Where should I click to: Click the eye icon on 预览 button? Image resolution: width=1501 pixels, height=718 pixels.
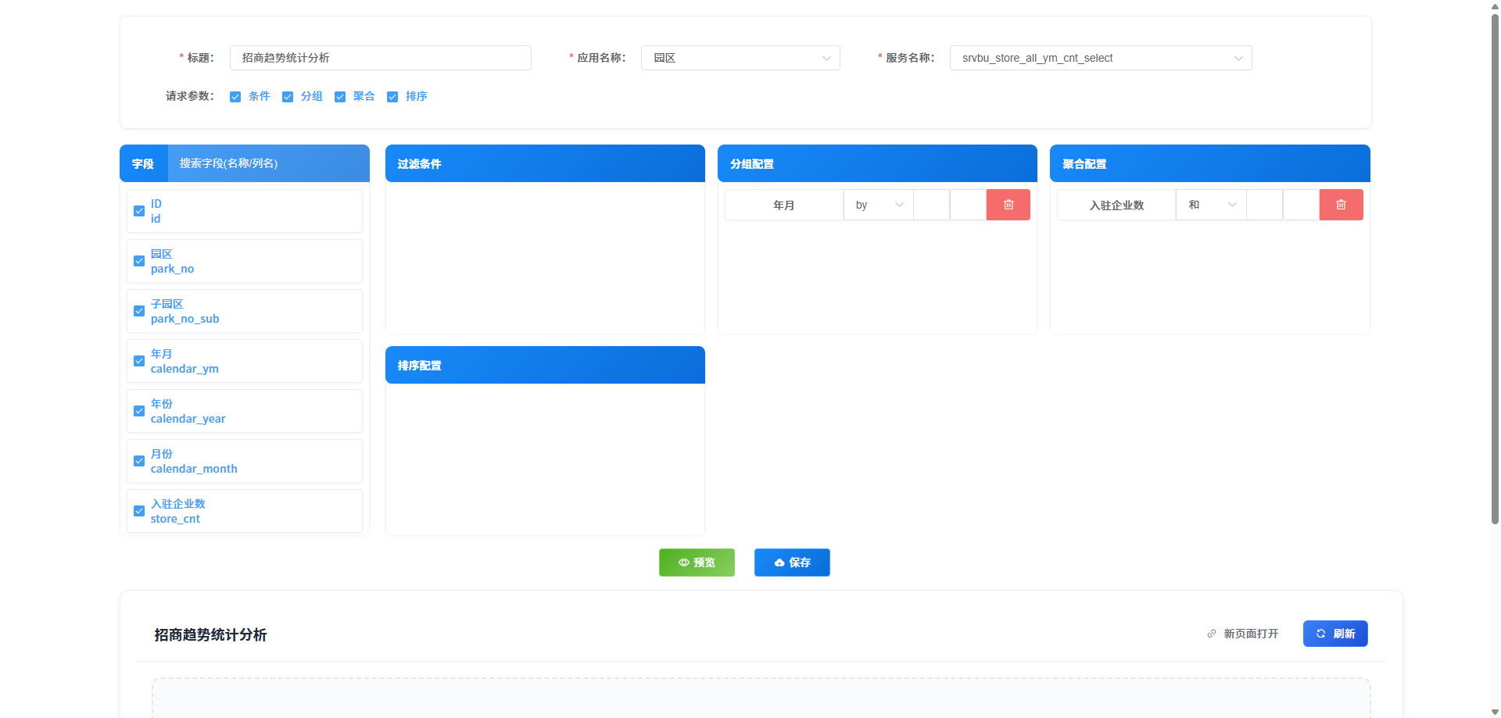click(x=683, y=563)
